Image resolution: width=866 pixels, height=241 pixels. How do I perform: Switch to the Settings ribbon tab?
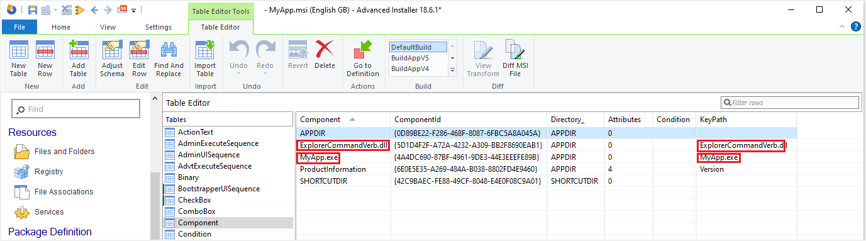[x=158, y=27]
